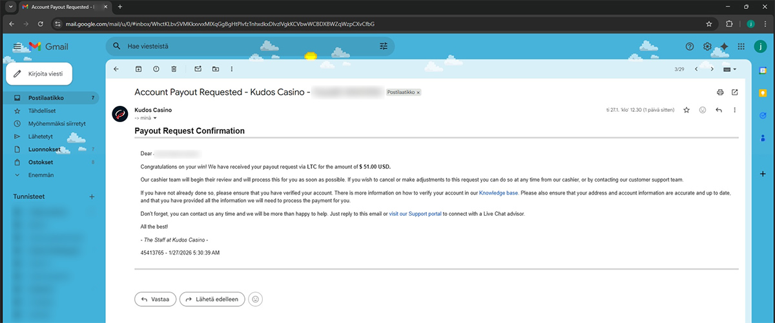The image size is (775, 323).
Task: Open the Gemini sparkle assistant icon
Action: 724,47
